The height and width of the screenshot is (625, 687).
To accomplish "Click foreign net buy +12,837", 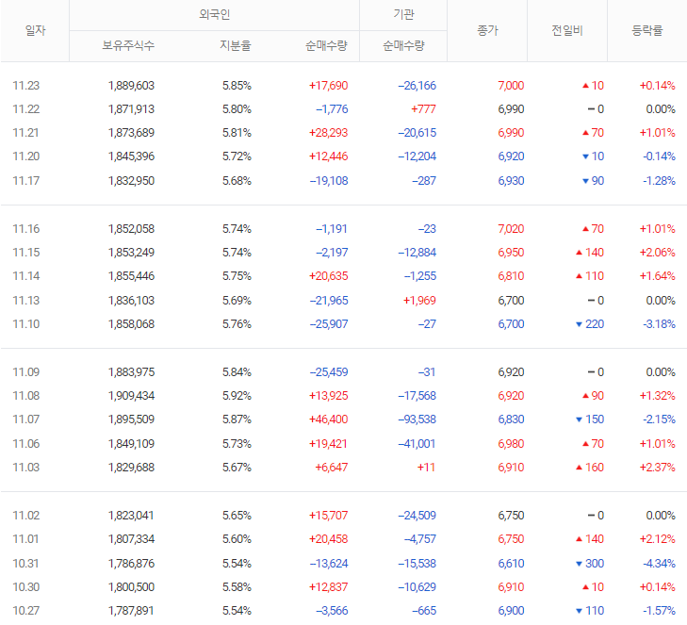I will [x=328, y=587].
